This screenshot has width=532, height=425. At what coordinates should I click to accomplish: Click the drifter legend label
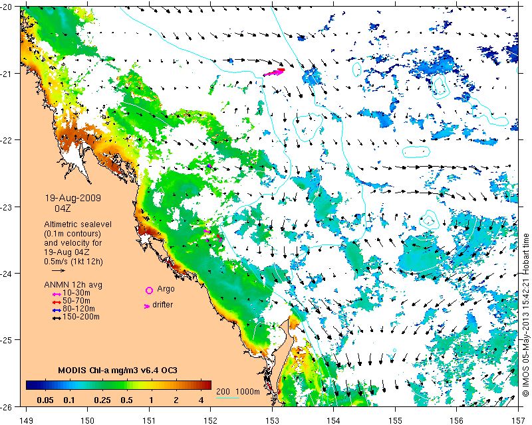pos(162,305)
